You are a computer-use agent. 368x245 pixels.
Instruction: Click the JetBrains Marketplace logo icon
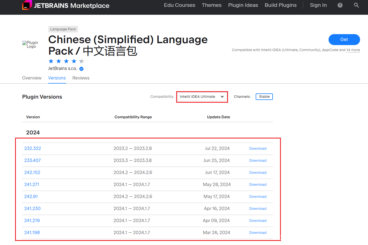tap(27, 5)
